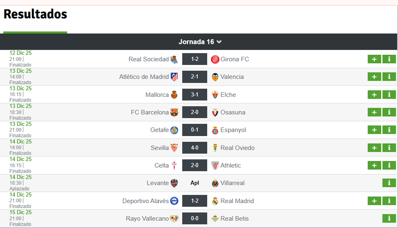Expand the Mallorca vs Elche plus button
This screenshot has height=228, width=398.
pyautogui.click(x=374, y=95)
